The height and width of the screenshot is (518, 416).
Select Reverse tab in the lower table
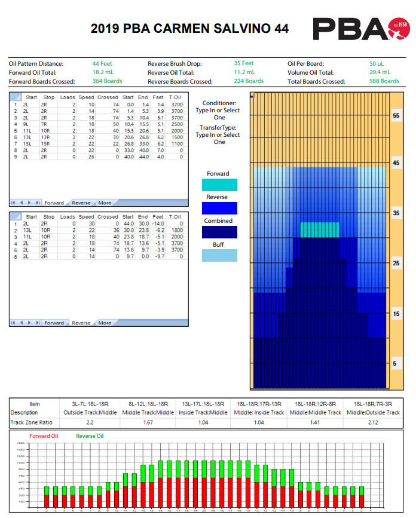tap(81, 323)
